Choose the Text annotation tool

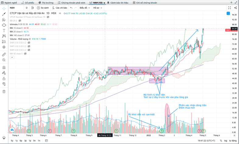(x=4, y=31)
